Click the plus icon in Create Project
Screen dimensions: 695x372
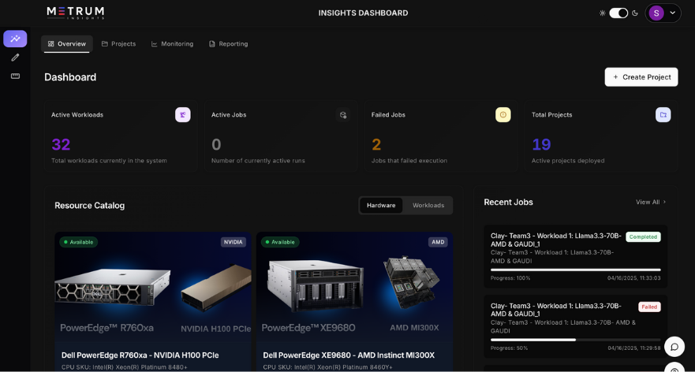point(615,77)
